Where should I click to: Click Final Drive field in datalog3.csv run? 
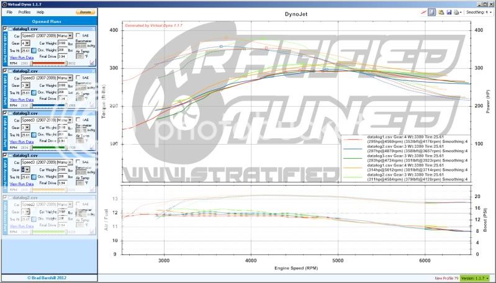[x=62, y=141]
